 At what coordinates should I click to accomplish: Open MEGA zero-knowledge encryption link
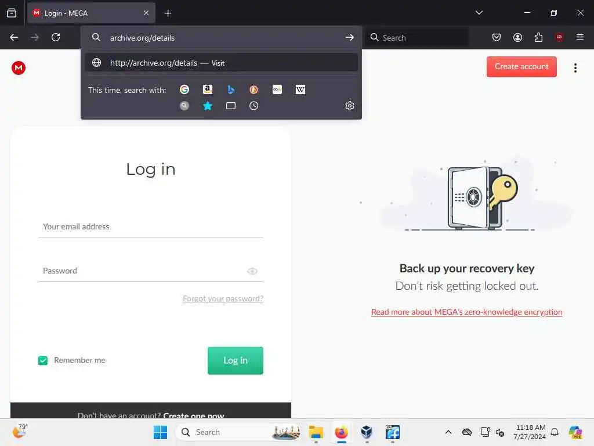point(467,312)
